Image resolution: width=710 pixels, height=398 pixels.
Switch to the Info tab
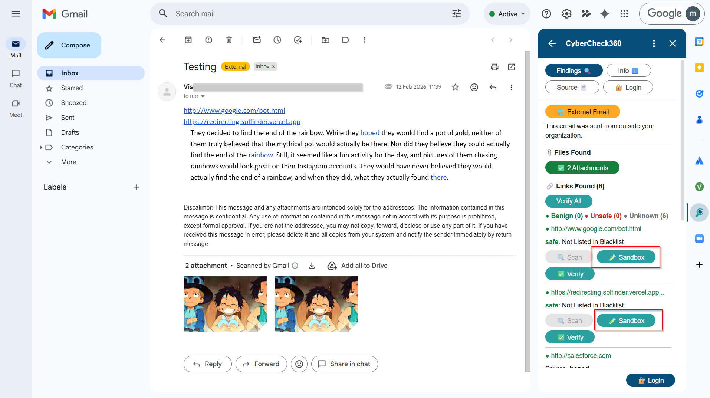click(628, 70)
